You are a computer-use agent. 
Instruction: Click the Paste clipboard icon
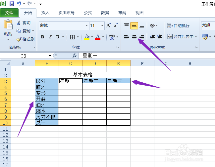coord(8,24)
